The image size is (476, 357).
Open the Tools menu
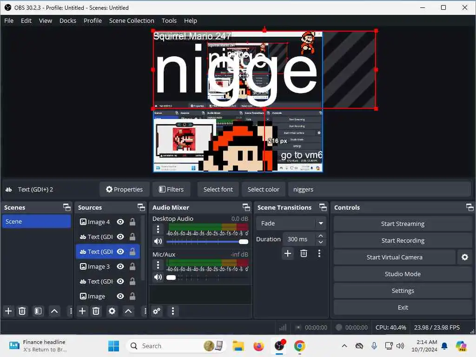pyautogui.click(x=169, y=20)
